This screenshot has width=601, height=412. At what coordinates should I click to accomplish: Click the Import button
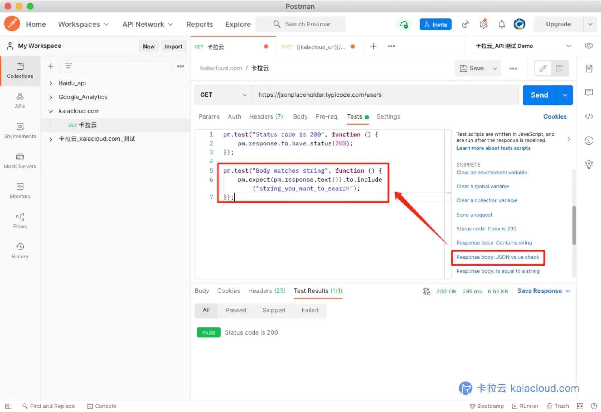pyautogui.click(x=173, y=46)
